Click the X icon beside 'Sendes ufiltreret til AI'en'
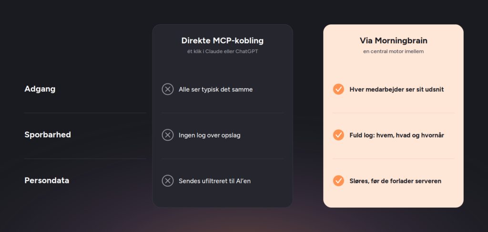 click(x=167, y=180)
